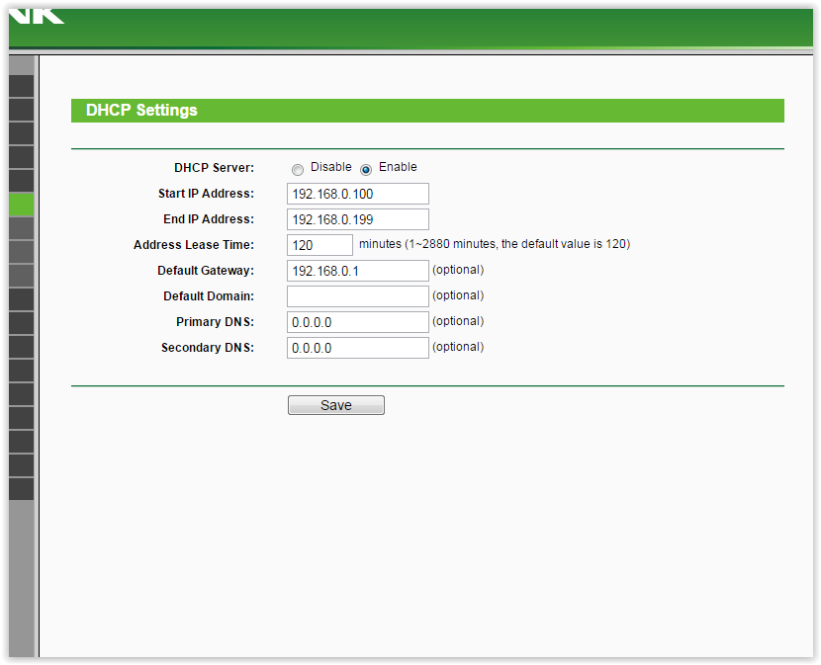Click the empty Default Domain field
Screen dimensions: 821x665
(x=357, y=296)
